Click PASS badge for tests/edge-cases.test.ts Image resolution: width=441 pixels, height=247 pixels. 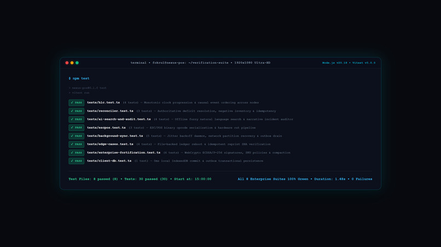click(x=76, y=144)
